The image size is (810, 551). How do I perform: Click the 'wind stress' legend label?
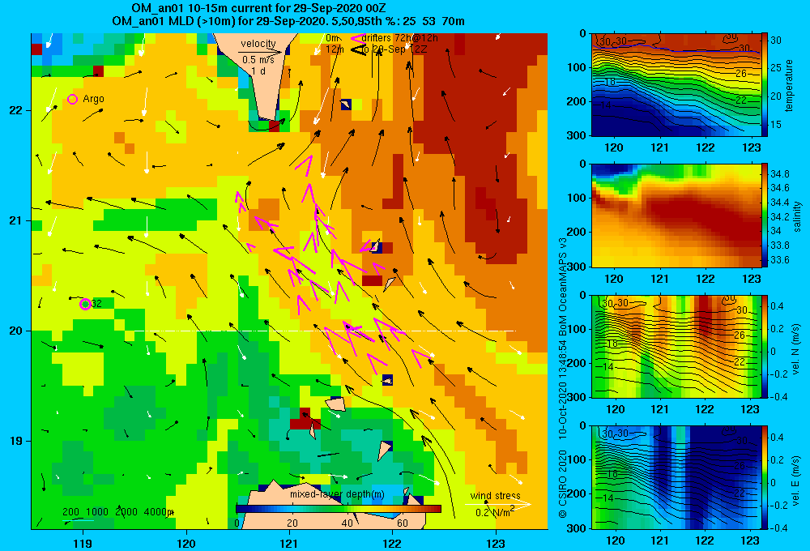click(495, 495)
